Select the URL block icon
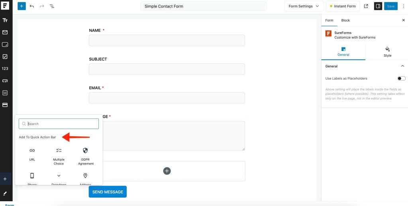This screenshot has height=206, width=408. (x=32, y=150)
